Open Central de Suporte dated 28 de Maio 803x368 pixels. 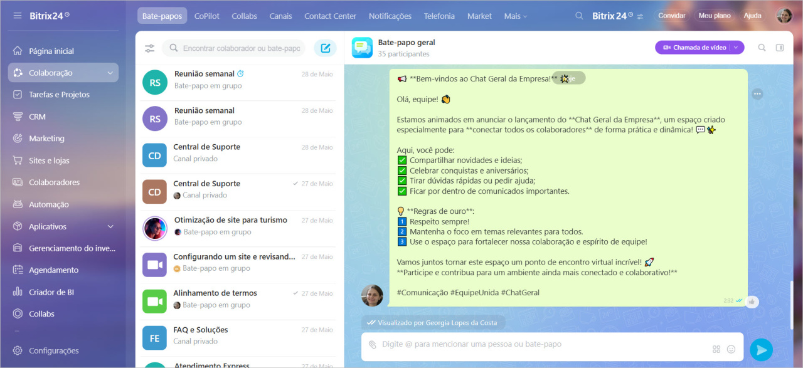pyautogui.click(x=240, y=155)
